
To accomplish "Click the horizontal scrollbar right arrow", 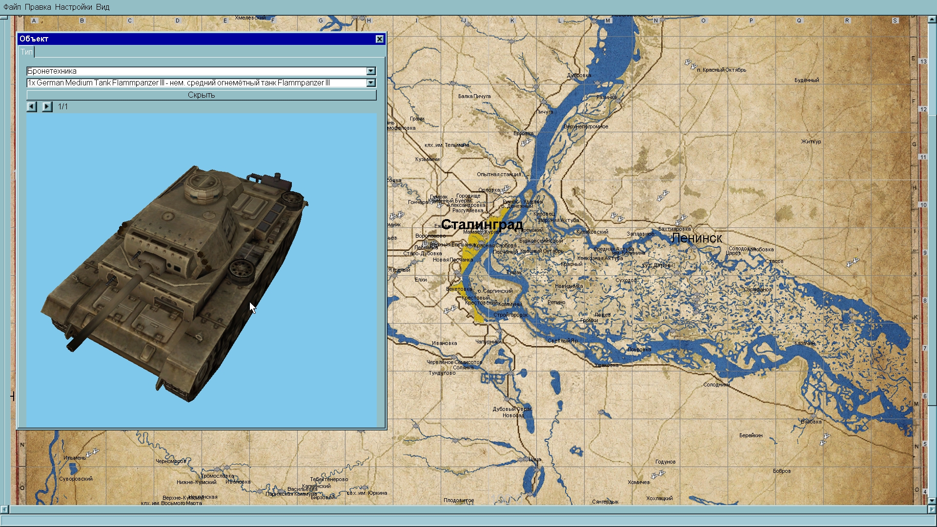I will point(932,509).
